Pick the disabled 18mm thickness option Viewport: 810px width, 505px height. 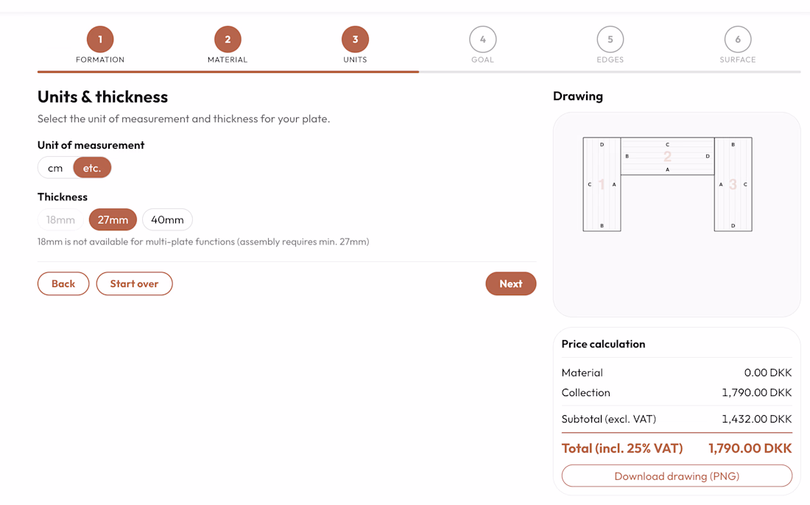(60, 219)
